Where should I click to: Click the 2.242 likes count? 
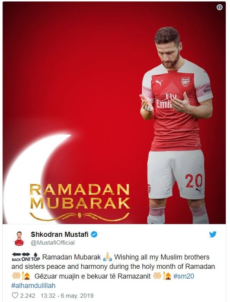(x=28, y=296)
